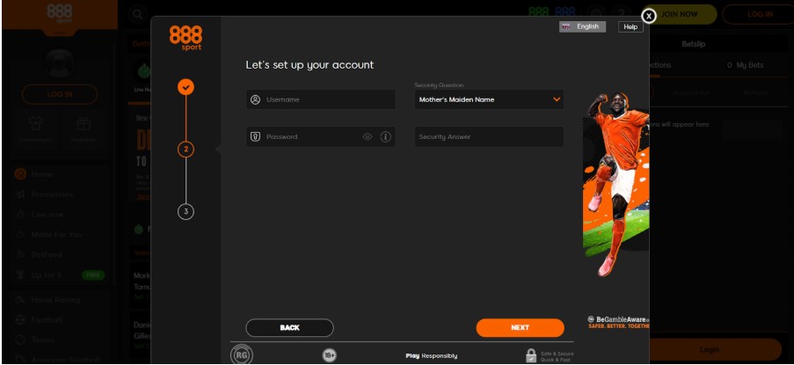
Task: Click the step 3 circle indicator
Action: coord(186,211)
